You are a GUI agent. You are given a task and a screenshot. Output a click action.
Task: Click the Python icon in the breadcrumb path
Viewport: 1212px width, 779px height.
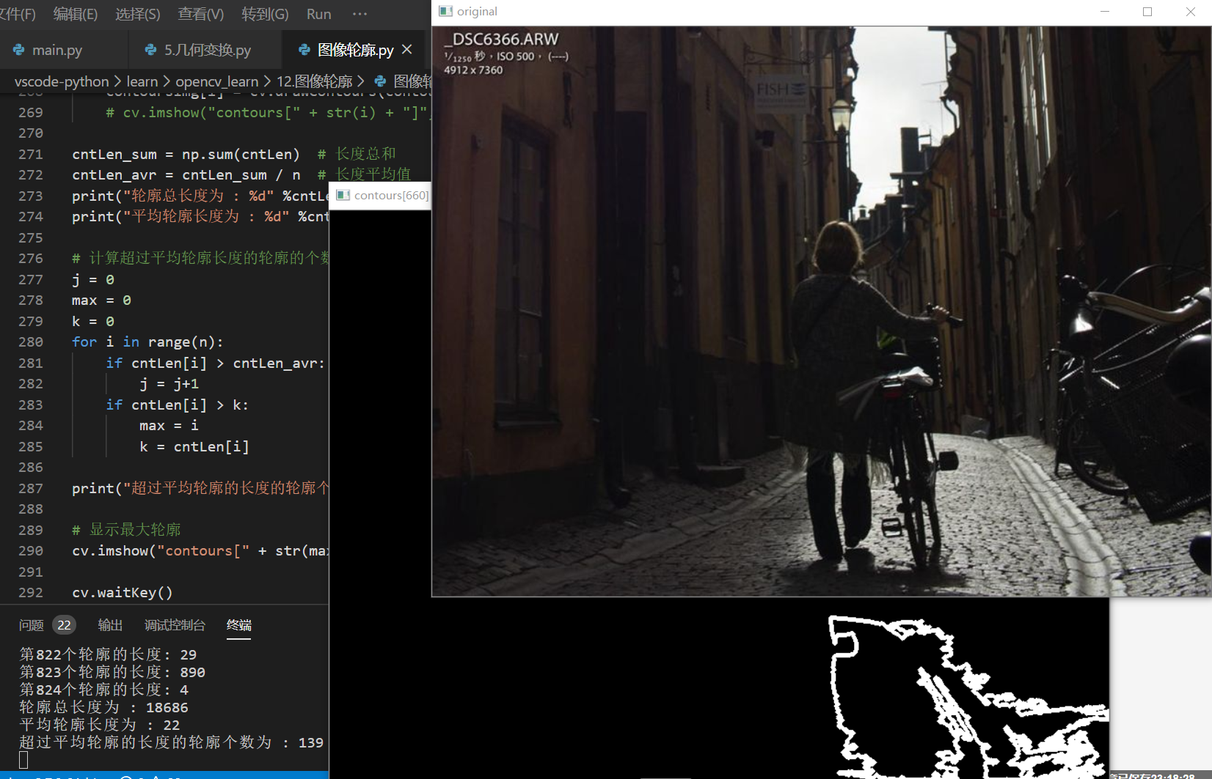(x=379, y=81)
